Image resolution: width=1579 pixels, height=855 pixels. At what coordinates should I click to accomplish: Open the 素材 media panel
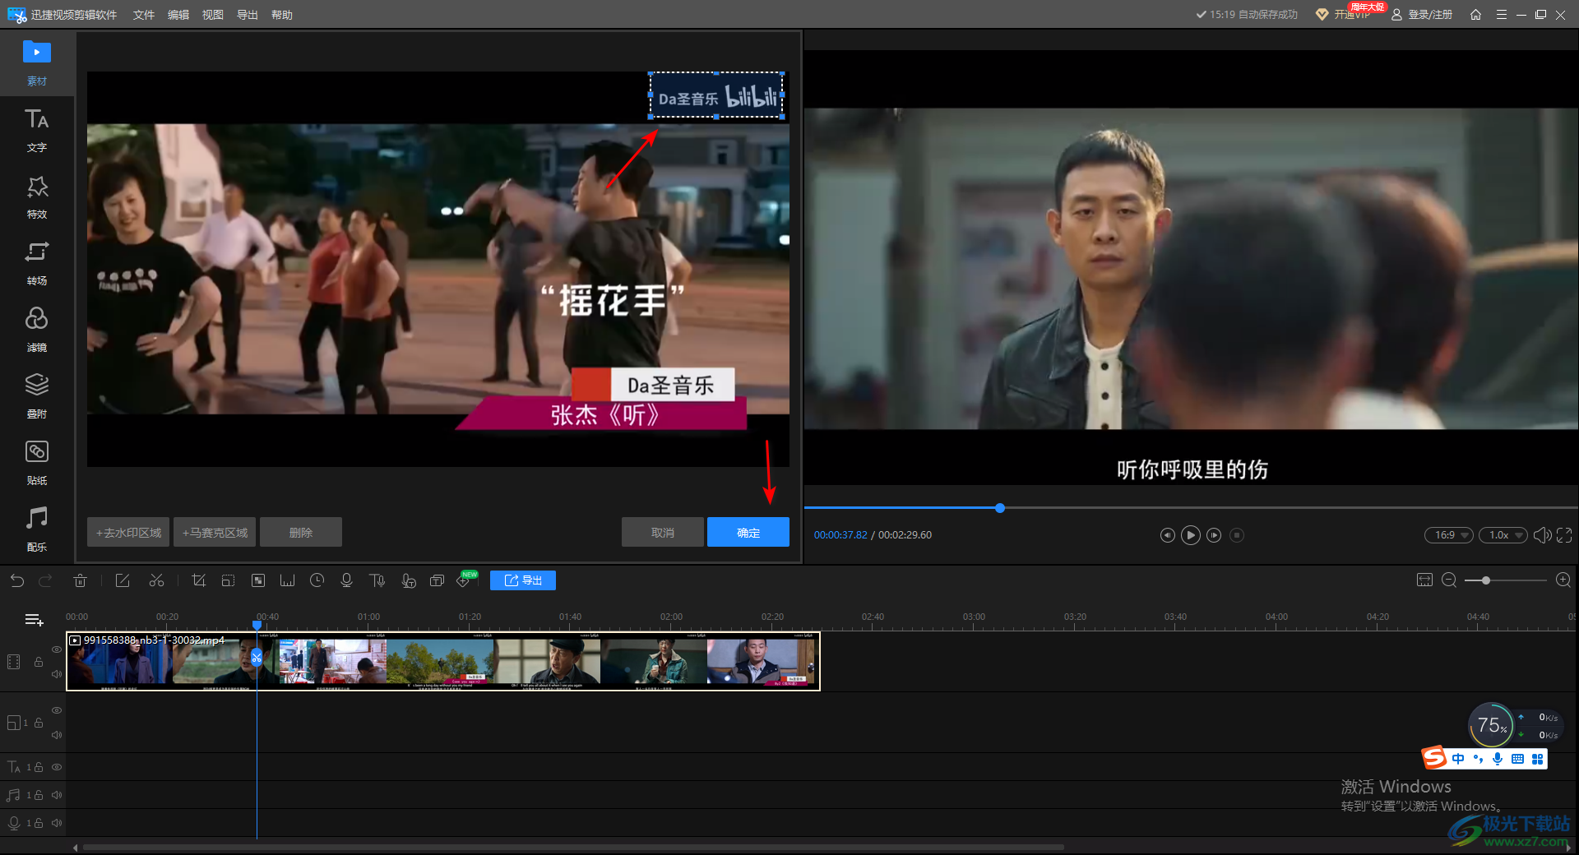[36, 62]
